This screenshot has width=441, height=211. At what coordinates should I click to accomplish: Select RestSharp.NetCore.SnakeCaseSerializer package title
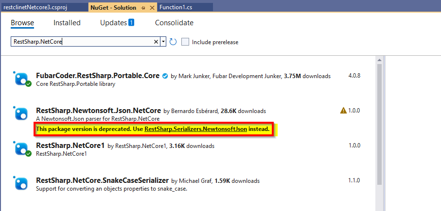coord(103,180)
